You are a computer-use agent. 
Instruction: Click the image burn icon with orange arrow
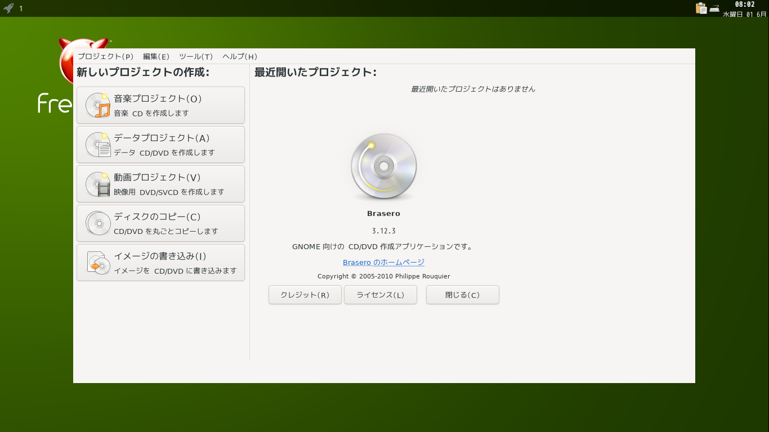[98, 263]
